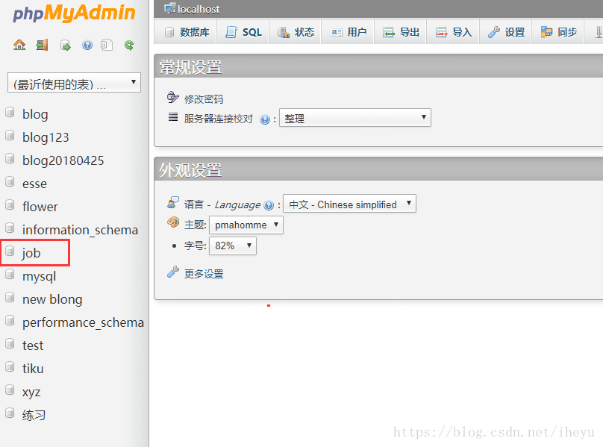Click the 修改密码 link

pyautogui.click(x=204, y=99)
